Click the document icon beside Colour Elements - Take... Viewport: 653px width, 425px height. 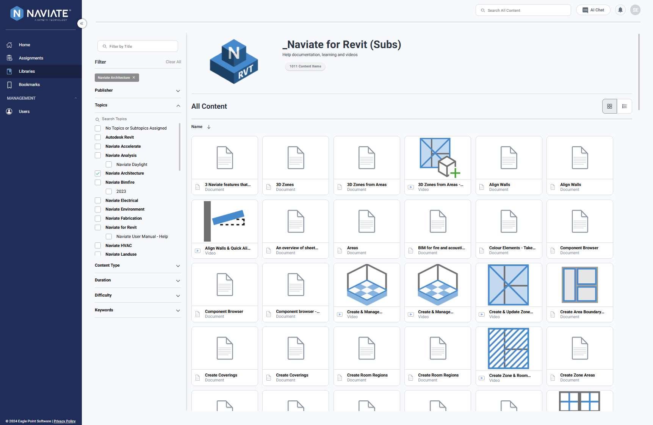tap(482, 250)
